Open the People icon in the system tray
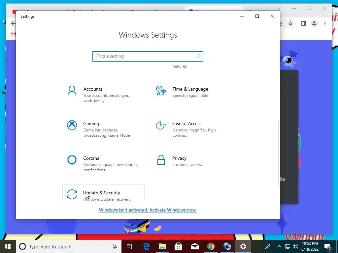Screen dimensions: 338x253 tap(268, 246)
